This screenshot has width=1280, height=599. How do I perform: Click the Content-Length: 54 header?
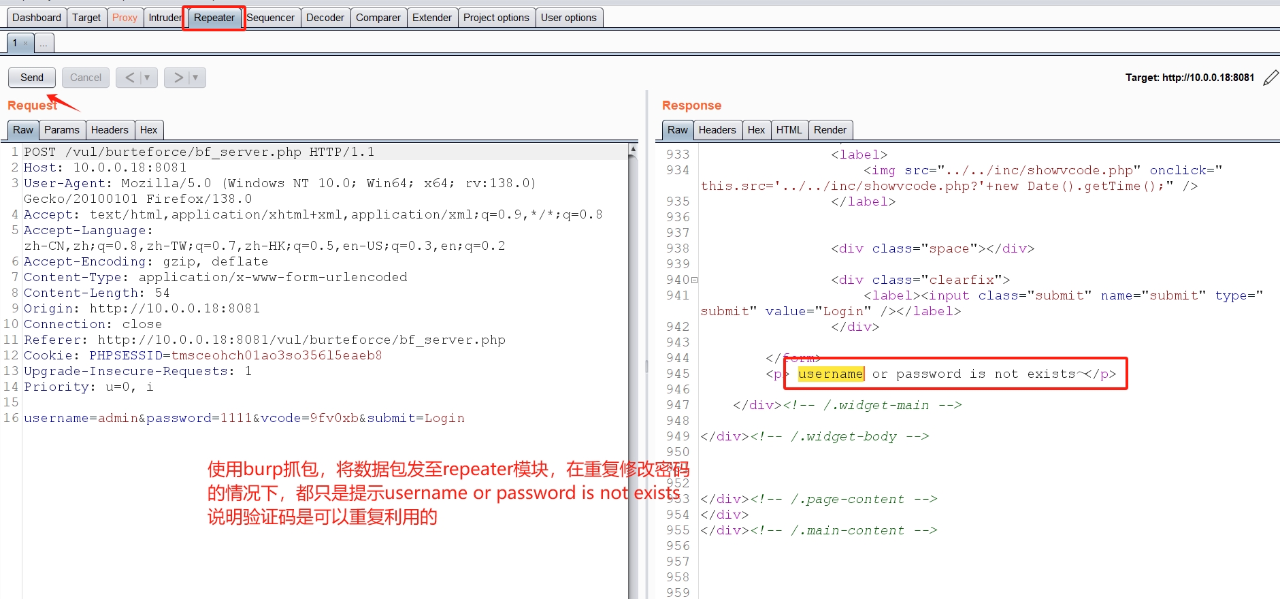tap(97, 293)
